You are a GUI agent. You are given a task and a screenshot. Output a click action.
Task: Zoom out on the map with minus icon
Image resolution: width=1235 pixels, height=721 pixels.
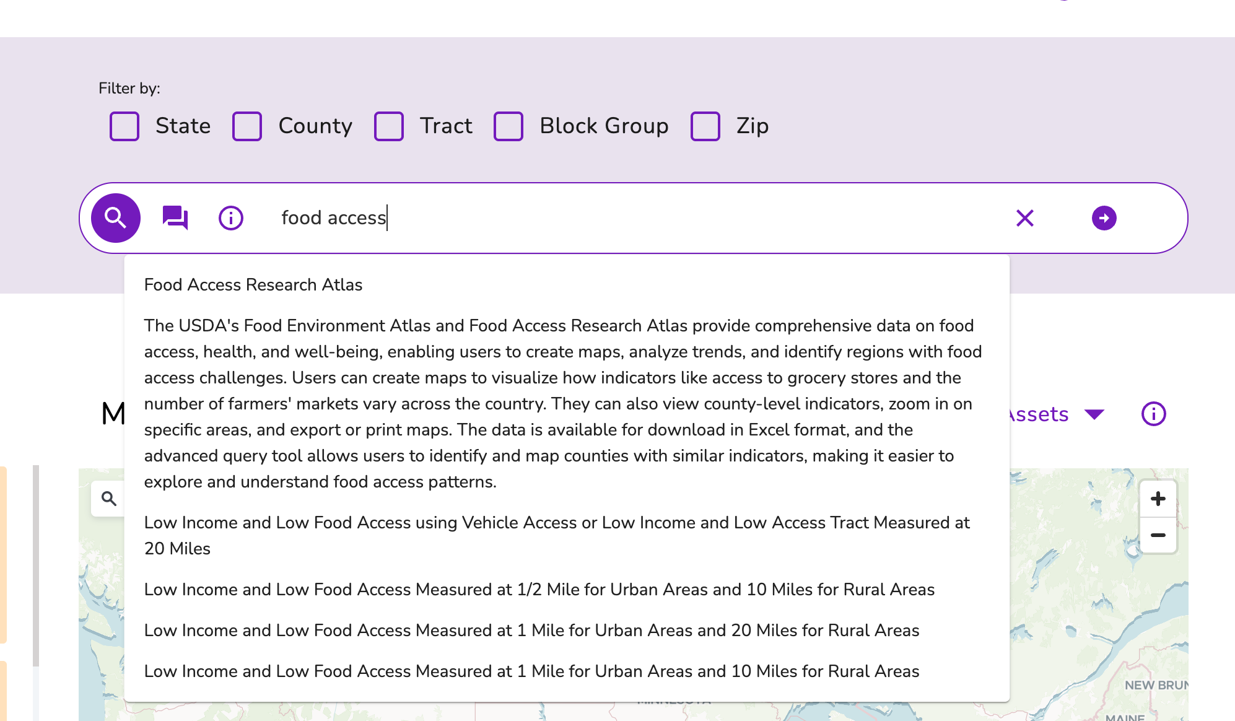tap(1157, 534)
